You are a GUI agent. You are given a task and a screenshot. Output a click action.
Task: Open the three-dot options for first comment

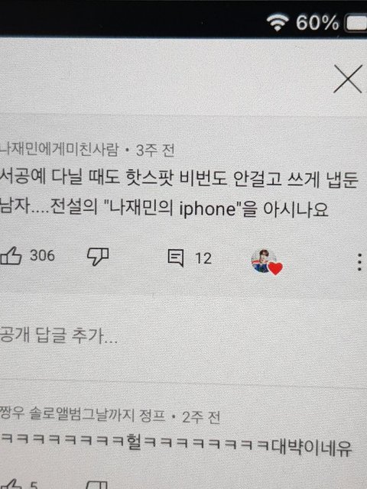tap(359, 262)
